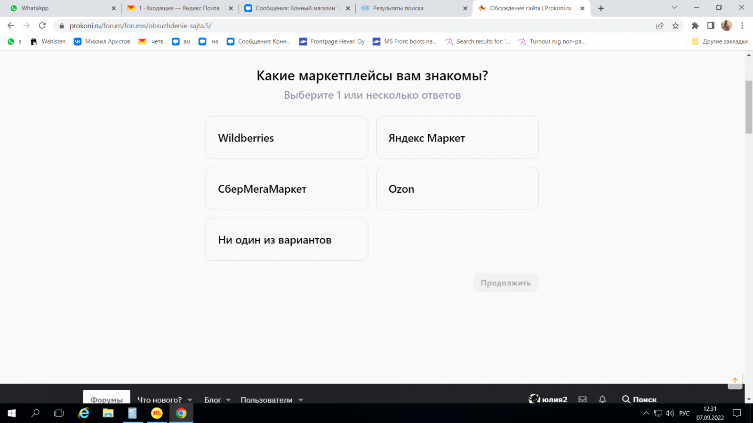Open Сообщения: Конн... bookmark

[x=259, y=41]
